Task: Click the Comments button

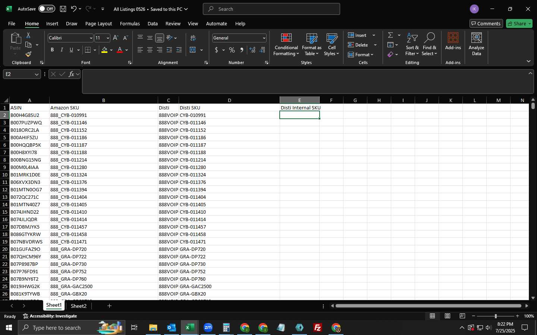Action: coord(486,23)
